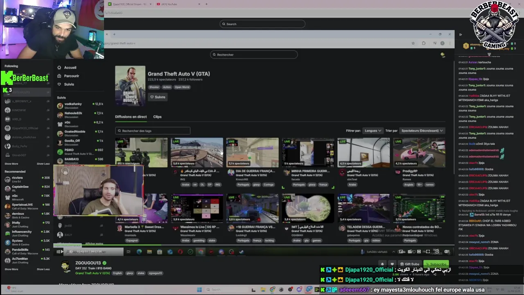Screen dimensions: 524x295
Task: Open the Grand Theft Auto V cover art
Action: 130,86
